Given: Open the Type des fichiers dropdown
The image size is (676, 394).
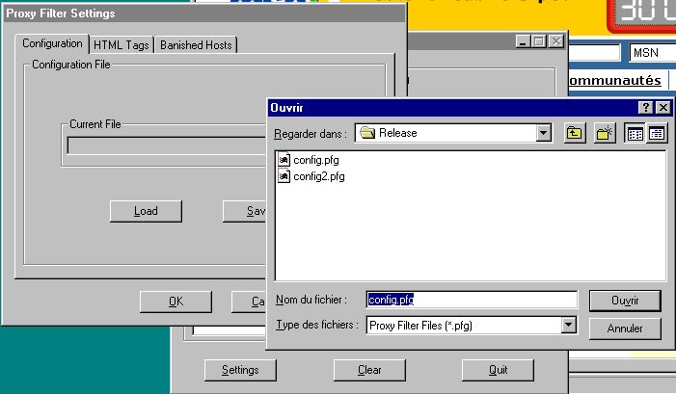Looking at the screenshot, I should pyautogui.click(x=569, y=326).
